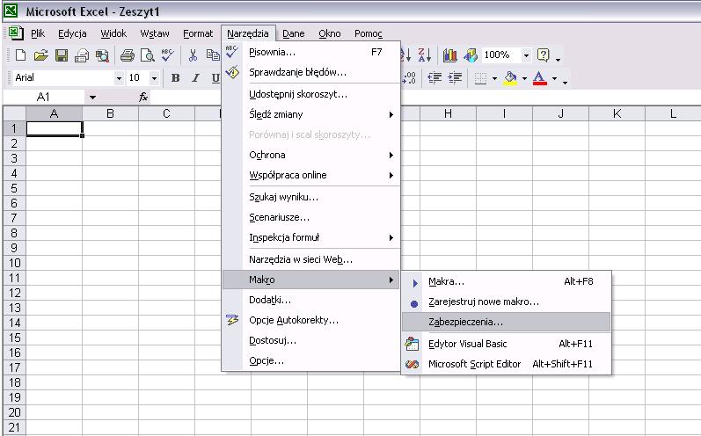The image size is (701, 436).
Task: Click the Sort Descending icon
Action: [x=424, y=55]
